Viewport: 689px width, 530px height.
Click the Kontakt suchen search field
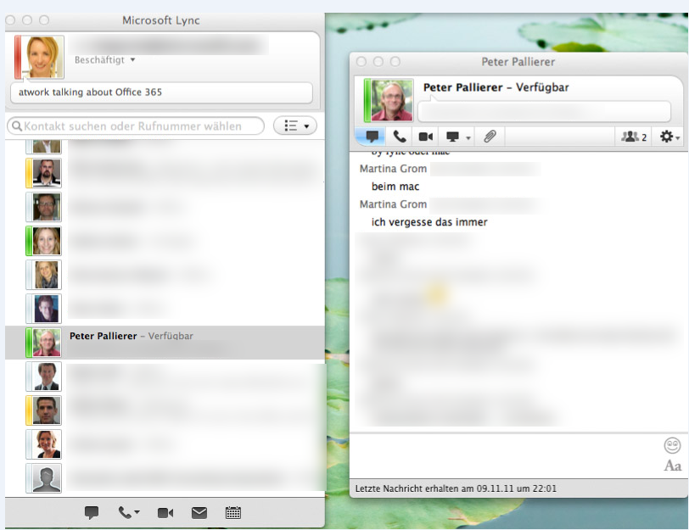tap(136, 126)
